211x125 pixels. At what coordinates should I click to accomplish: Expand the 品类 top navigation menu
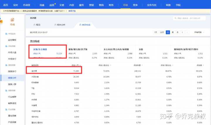pyautogui.click(x=52, y=5)
